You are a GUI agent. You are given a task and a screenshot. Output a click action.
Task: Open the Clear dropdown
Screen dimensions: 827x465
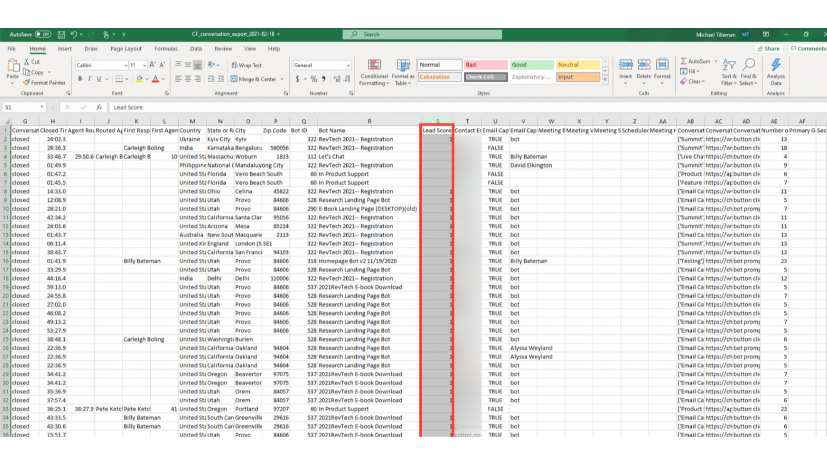pyautogui.click(x=692, y=81)
